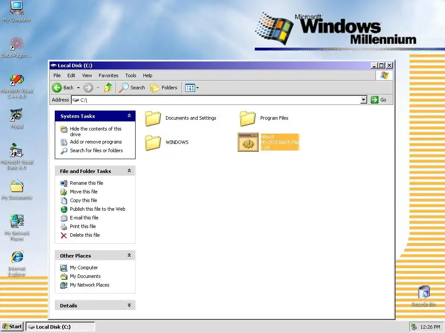Select Internet Explorer desktop icon
The width and height of the screenshot is (445, 333).
(x=17, y=263)
